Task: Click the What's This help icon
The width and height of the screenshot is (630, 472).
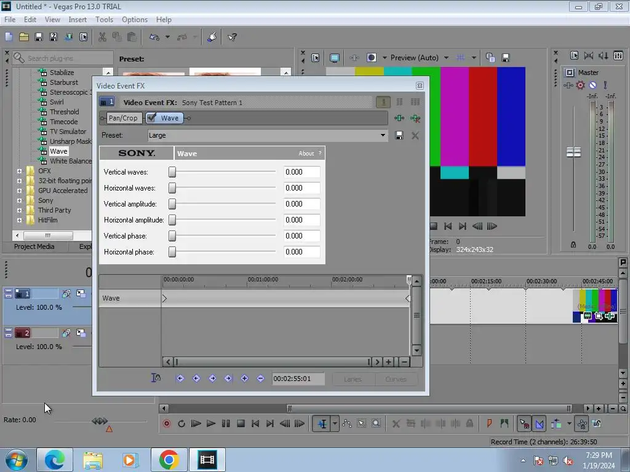Action: click(x=232, y=37)
